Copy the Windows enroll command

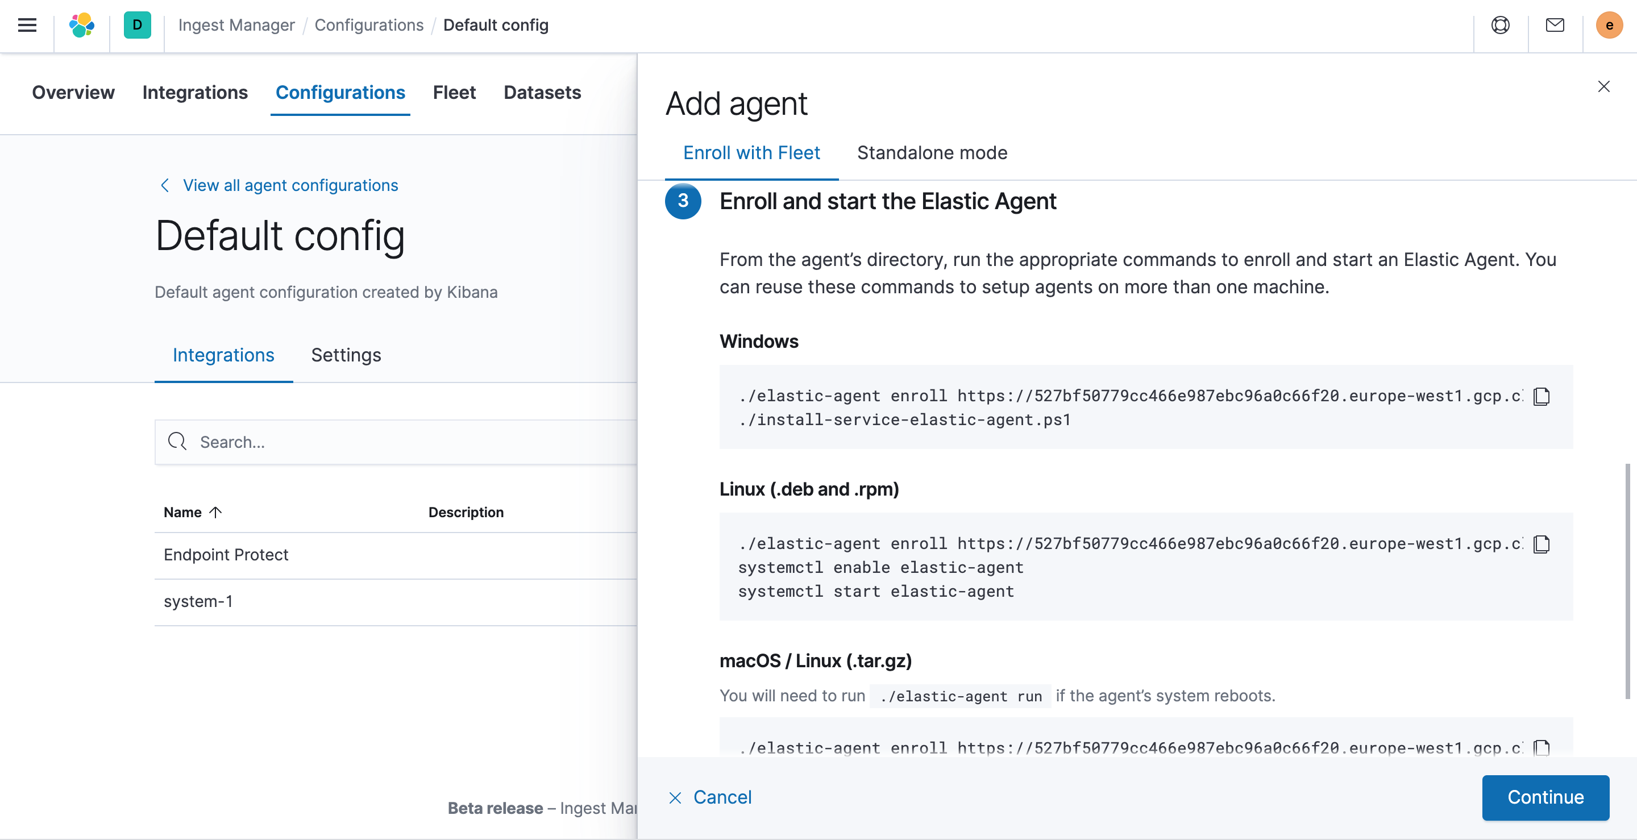[x=1542, y=397]
